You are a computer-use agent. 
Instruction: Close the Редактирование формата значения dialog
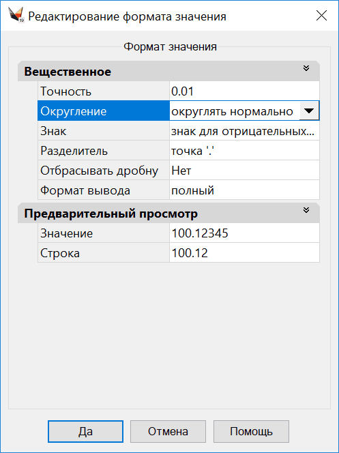click(321, 16)
